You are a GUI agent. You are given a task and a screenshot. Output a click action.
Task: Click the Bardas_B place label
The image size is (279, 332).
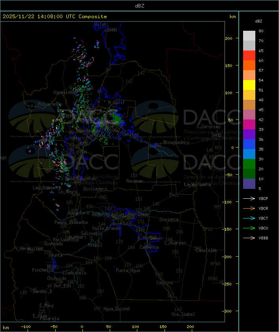pyautogui.click(x=42, y=291)
